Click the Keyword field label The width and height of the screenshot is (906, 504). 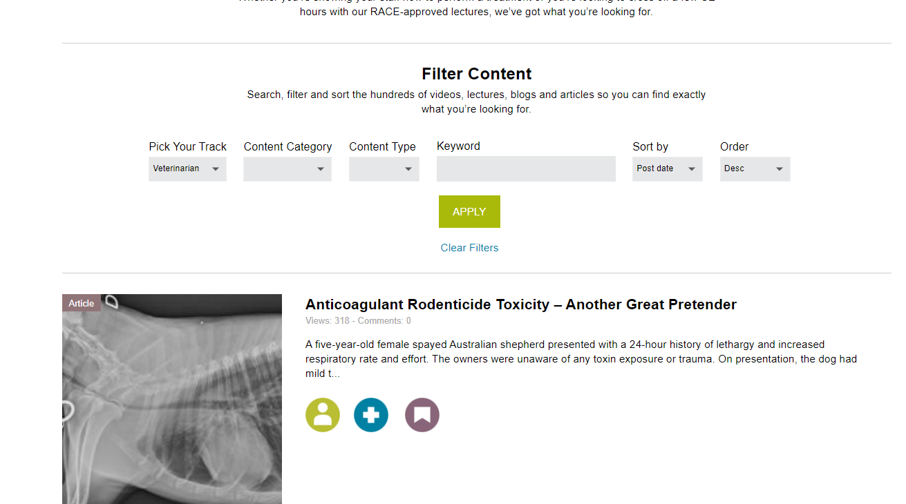click(458, 146)
